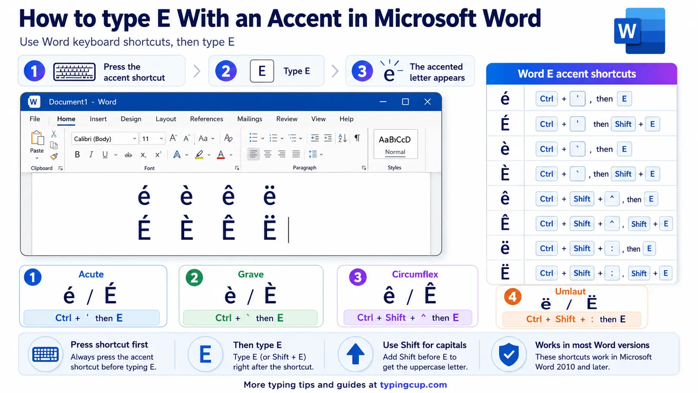Click the line spacing icon

pos(313,154)
